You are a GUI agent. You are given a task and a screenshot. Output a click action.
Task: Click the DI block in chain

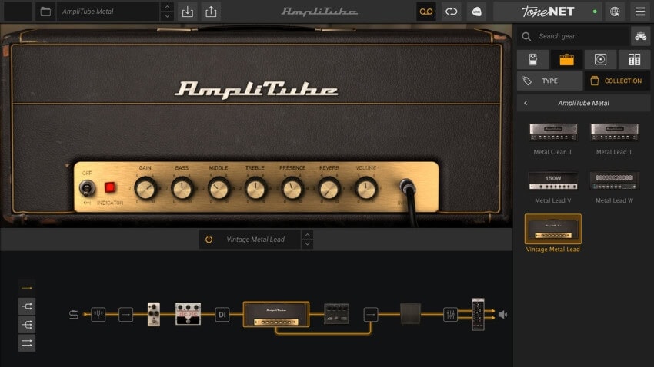pos(222,315)
